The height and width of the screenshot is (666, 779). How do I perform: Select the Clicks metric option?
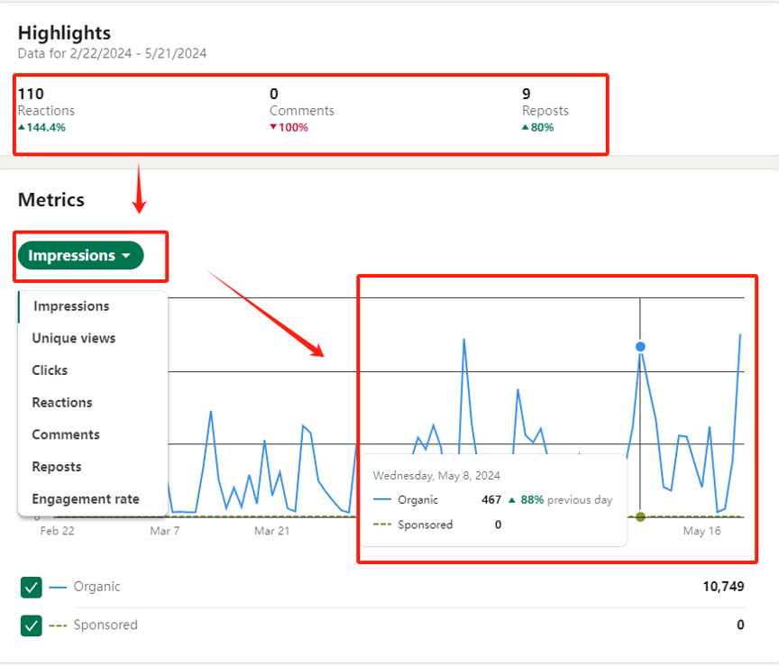pyautogui.click(x=93, y=370)
